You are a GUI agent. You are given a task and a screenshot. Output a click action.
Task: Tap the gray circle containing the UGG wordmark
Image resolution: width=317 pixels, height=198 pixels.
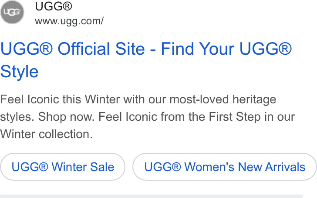pyautogui.click(x=12, y=12)
